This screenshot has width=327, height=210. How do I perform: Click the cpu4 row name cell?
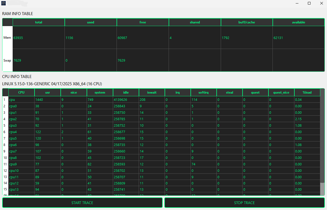(x=21, y=132)
